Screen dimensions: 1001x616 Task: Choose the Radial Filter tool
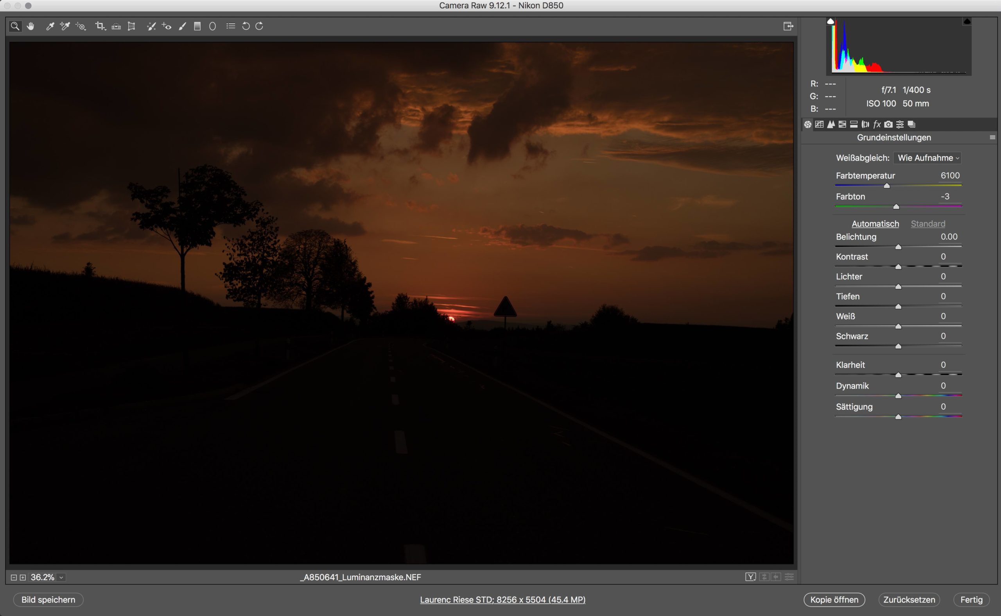[x=212, y=27]
